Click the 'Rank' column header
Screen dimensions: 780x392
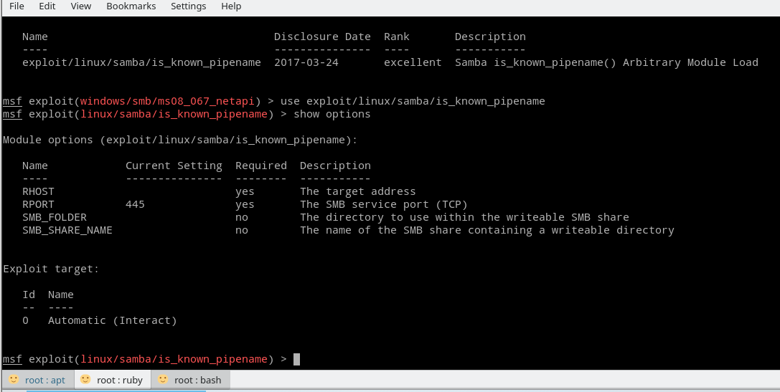pyautogui.click(x=397, y=37)
